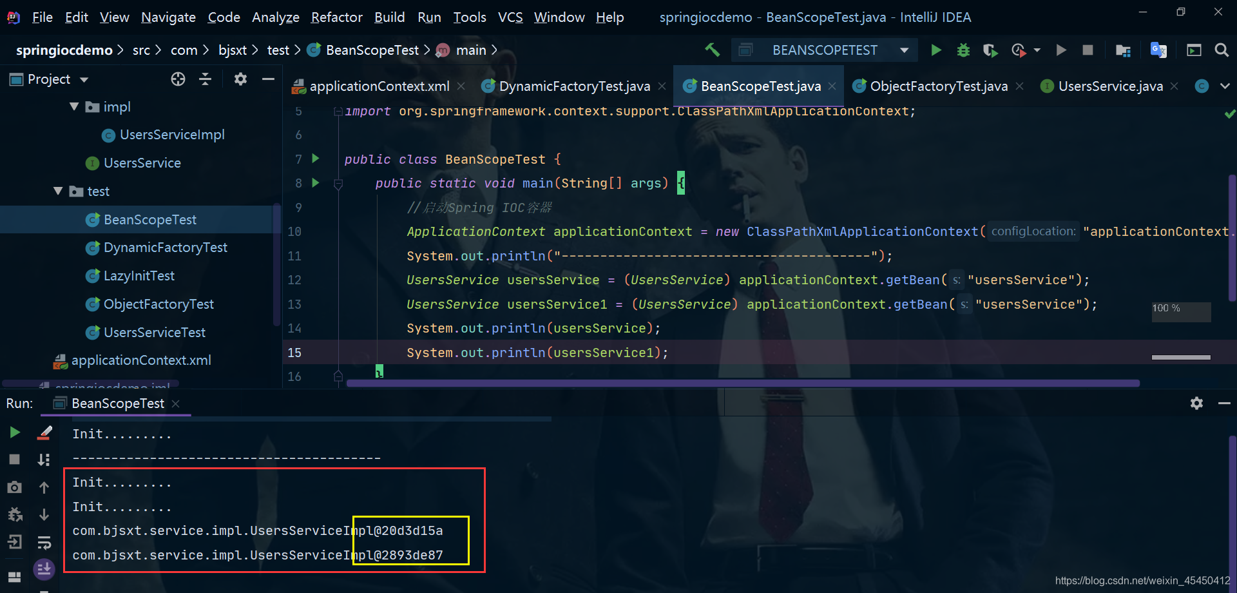
Task: Open terminal-like window icon in toolbar
Action: [x=1194, y=50]
